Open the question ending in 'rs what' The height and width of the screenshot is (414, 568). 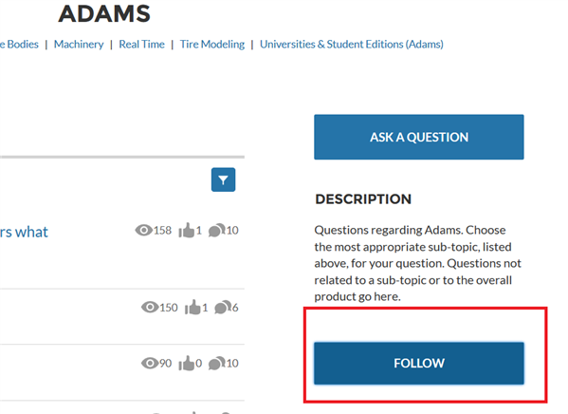click(24, 233)
